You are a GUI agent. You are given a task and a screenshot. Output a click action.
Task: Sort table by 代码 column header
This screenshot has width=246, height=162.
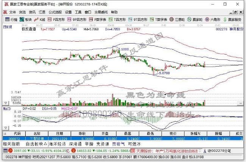(x=17, y=134)
